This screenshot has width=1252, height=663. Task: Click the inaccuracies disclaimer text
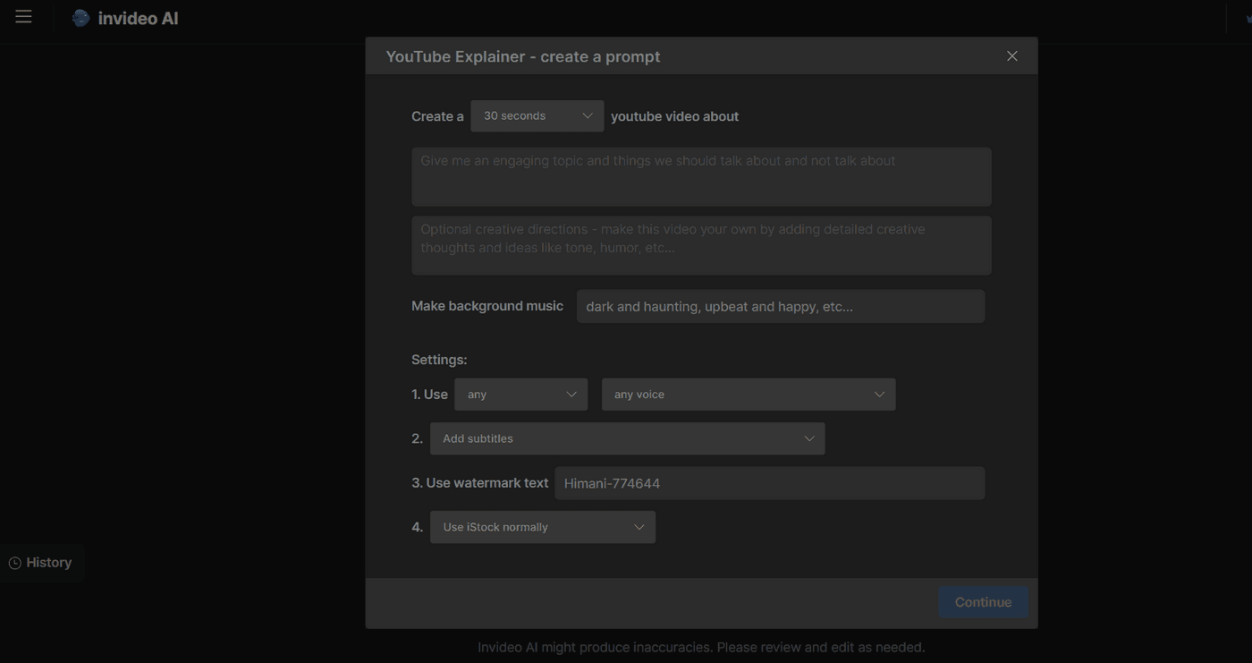[x=701, y=646]
